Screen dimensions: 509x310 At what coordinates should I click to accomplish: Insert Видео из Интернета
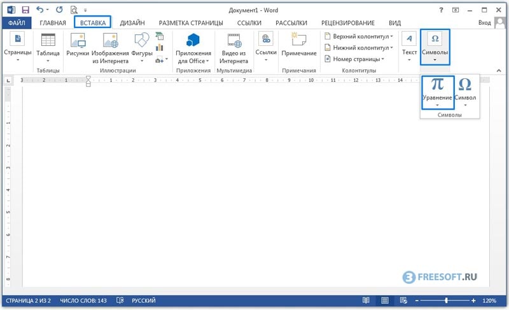(234, 48)
